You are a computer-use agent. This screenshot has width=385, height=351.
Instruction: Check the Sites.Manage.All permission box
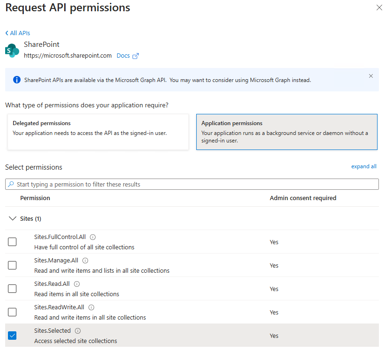click(x=12, y=265)
